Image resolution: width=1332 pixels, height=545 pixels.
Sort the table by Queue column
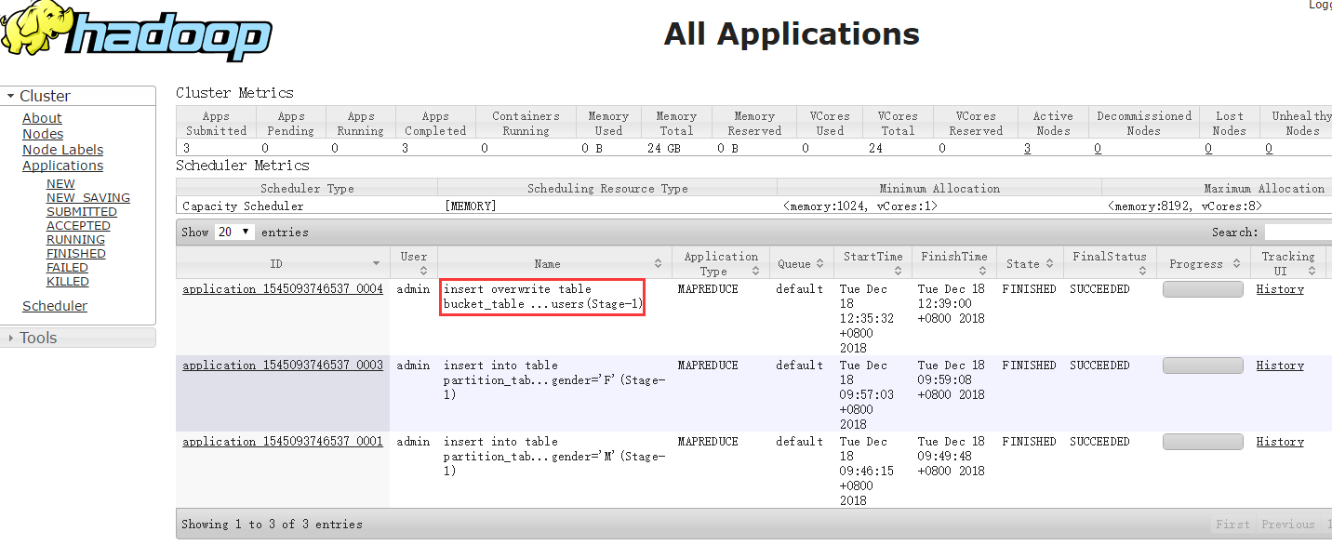point(801,263)
